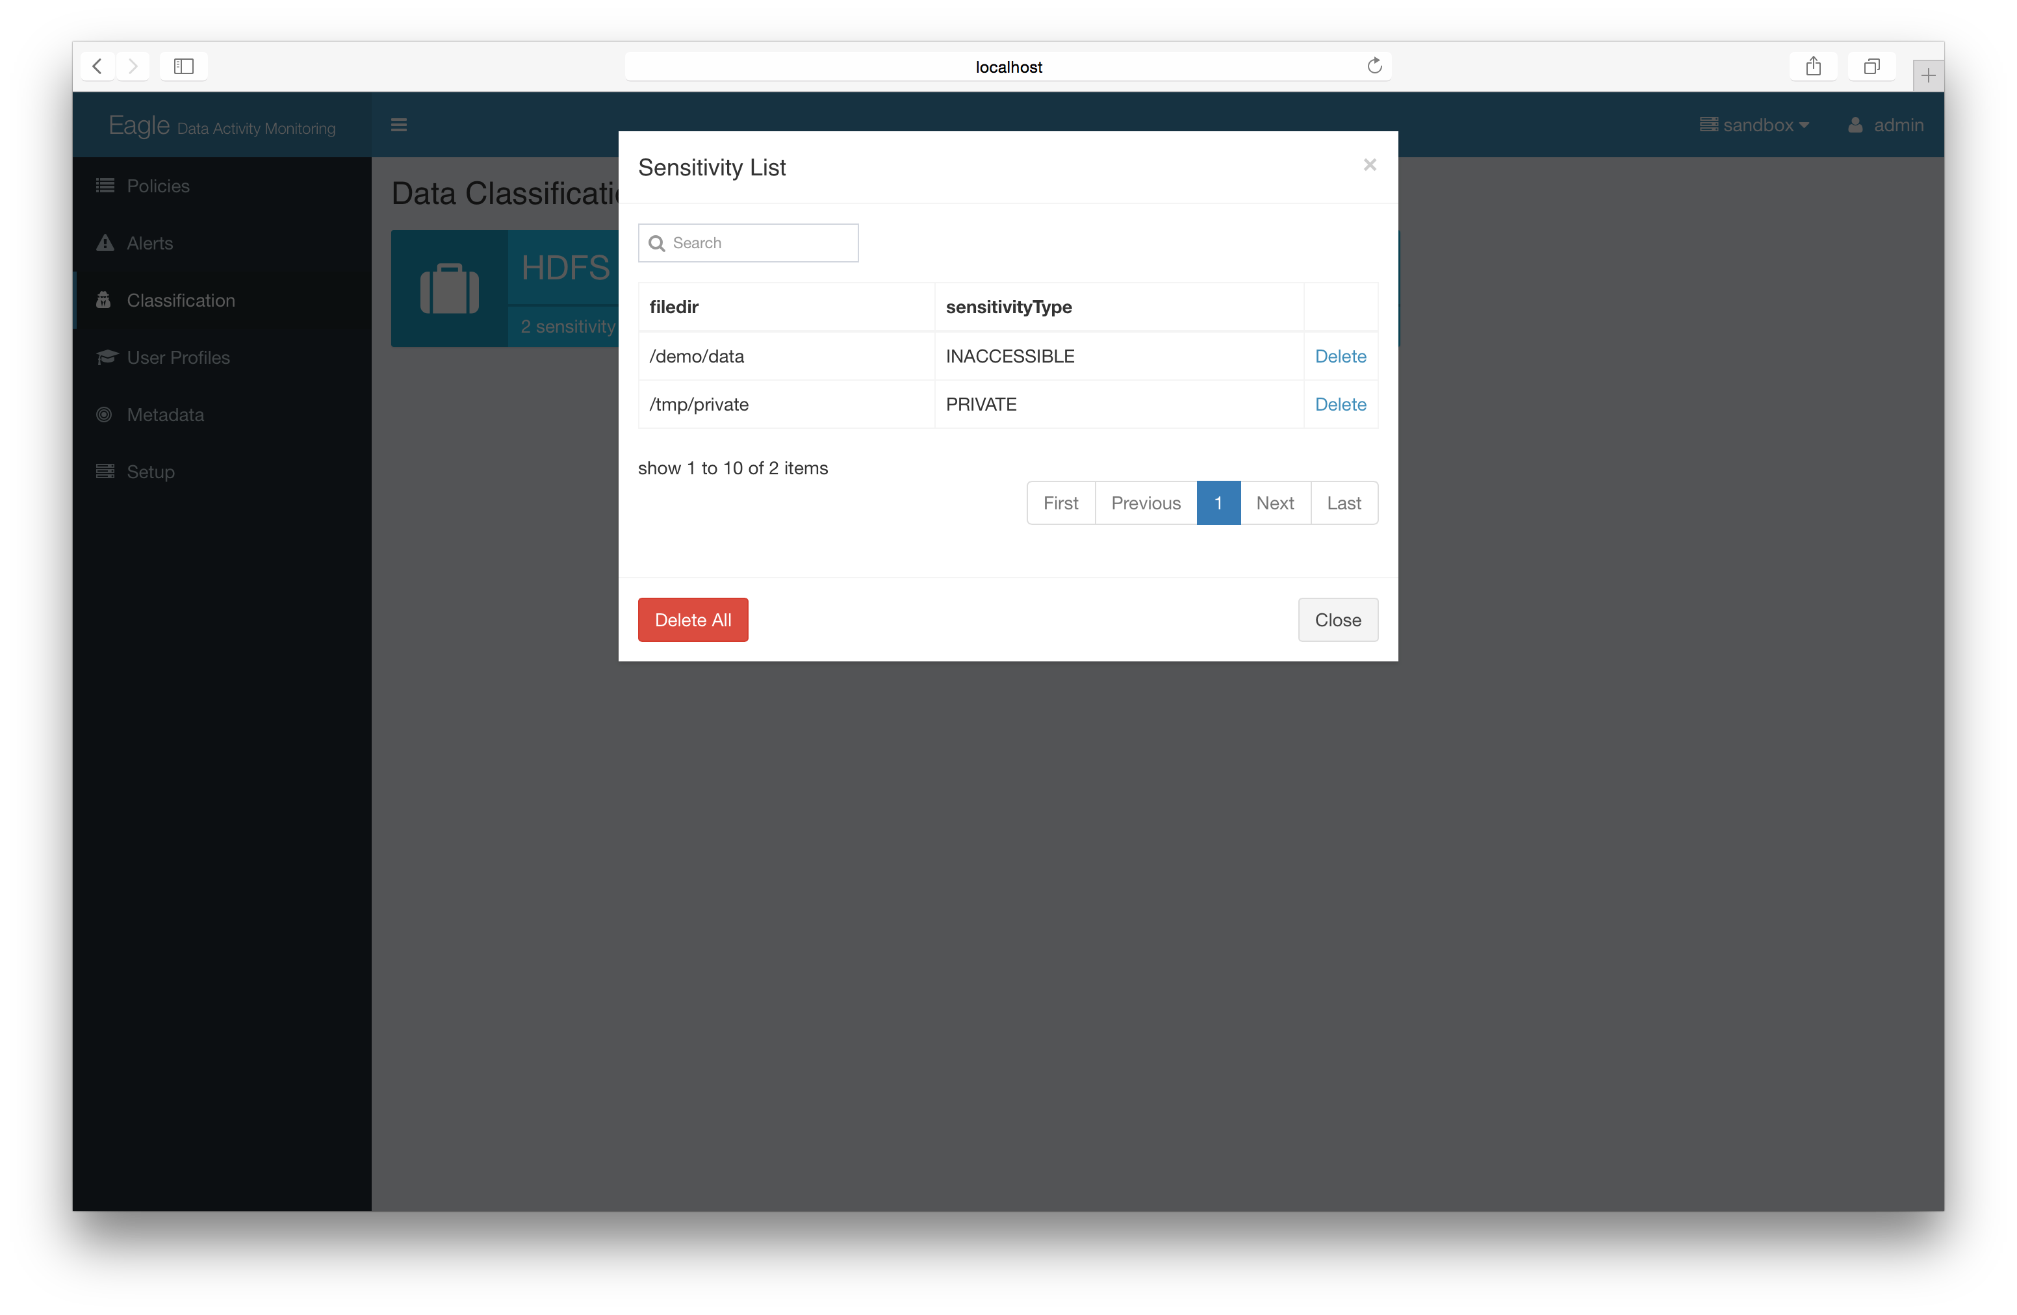Screen dimensions: 2017x1315
Task: Go to the Next page
Action: 1275,504
